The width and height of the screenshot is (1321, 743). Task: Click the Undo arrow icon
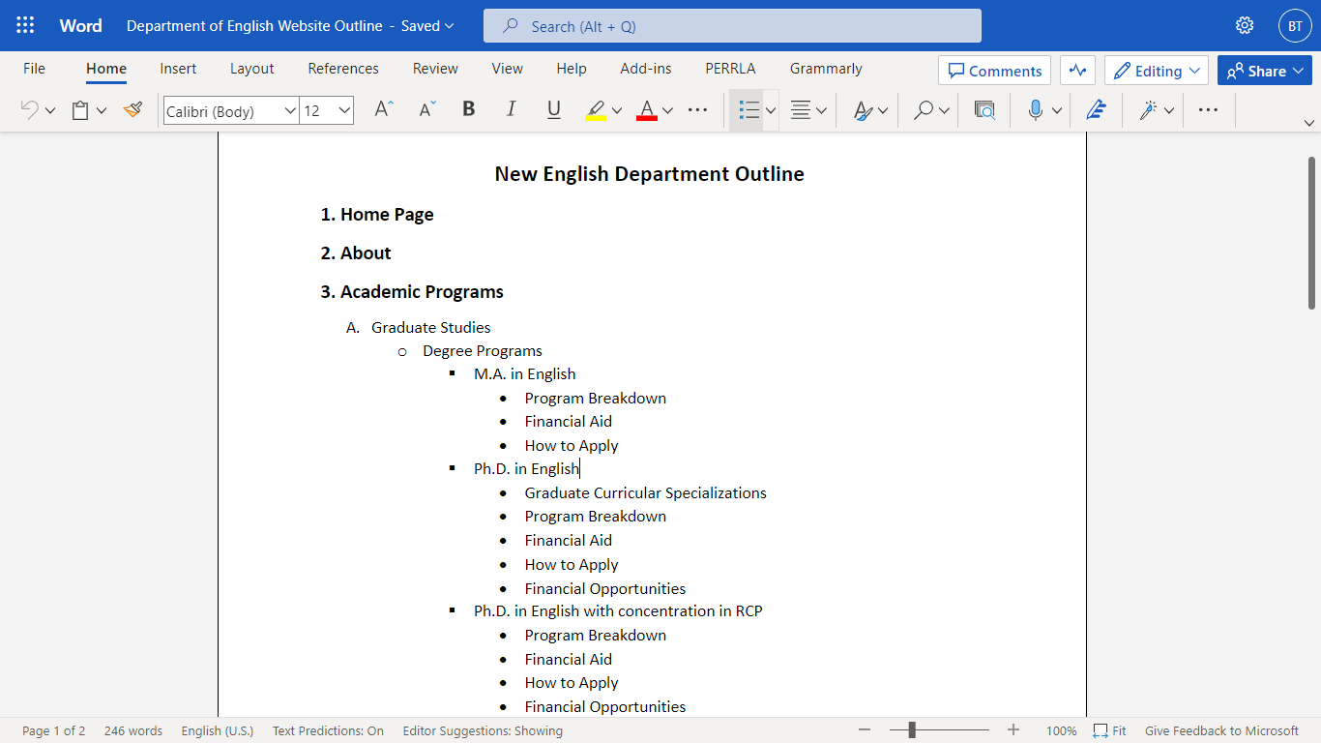click(29, 110)
